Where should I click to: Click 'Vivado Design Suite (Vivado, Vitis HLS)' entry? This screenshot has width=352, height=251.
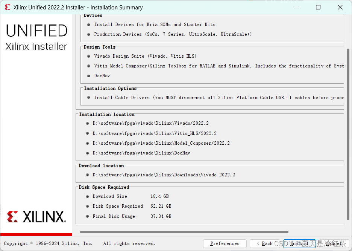pos(145,56)
